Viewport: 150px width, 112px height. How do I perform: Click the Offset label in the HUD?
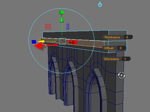point(109,48)
